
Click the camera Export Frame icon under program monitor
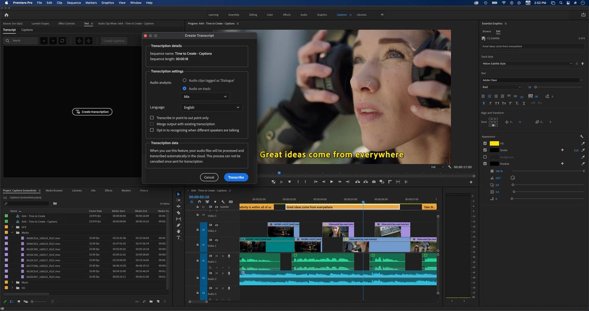(374, 181)
